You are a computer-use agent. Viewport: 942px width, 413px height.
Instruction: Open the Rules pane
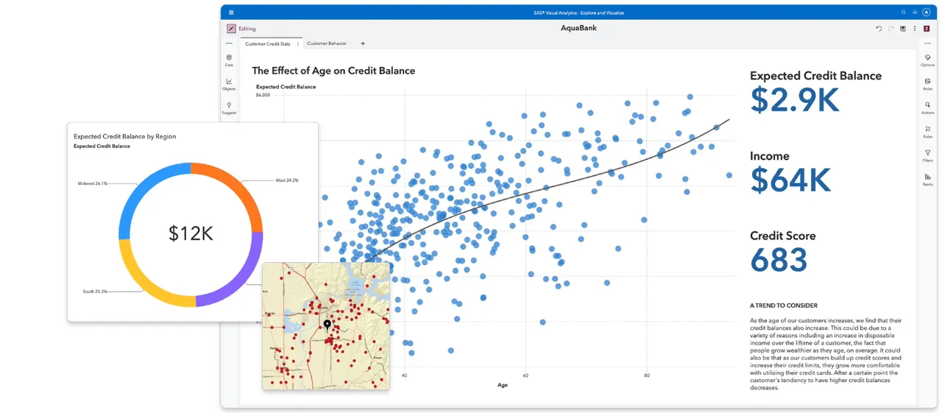click(927, 131)
